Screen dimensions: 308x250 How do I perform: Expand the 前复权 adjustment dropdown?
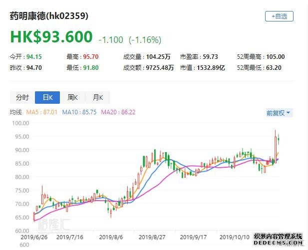279,113
